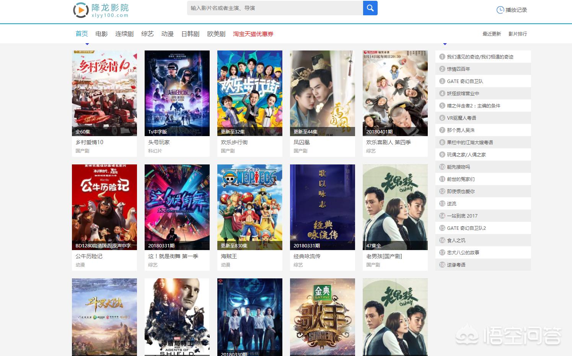Click the 老男孩[国产剧] title link

tap(384, 256)
